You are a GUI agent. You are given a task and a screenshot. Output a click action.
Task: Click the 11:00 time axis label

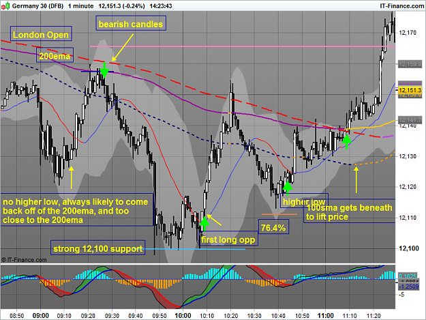tap(326, 316)
